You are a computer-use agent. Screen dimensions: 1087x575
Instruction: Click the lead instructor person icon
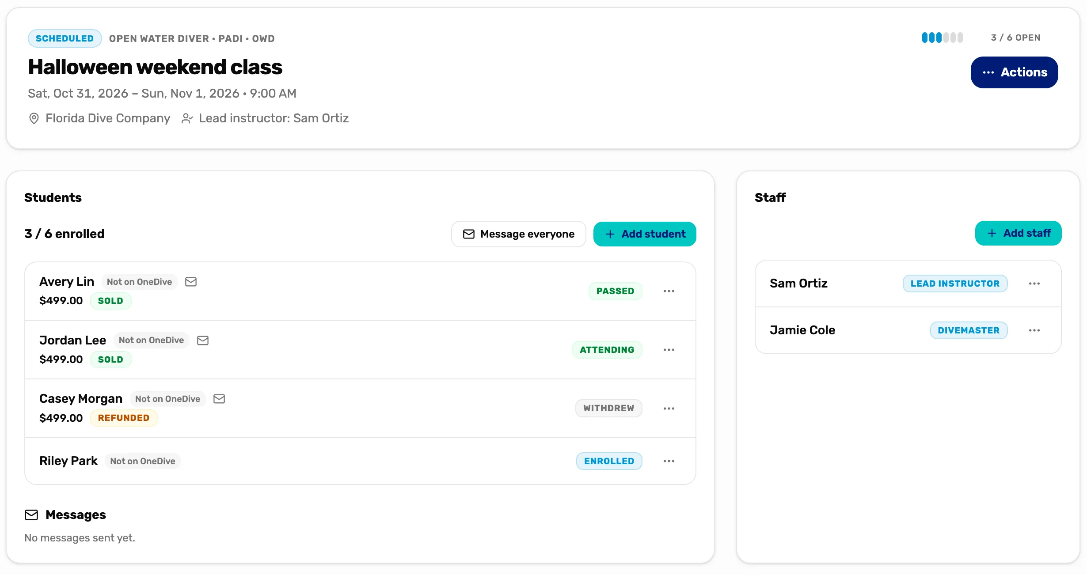pyautogui.click(x=187, y=118)
